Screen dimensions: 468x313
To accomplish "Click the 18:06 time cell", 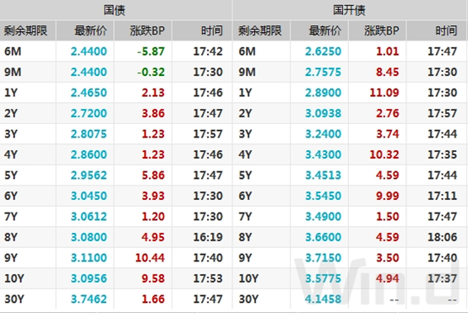I will coord(443,237).
